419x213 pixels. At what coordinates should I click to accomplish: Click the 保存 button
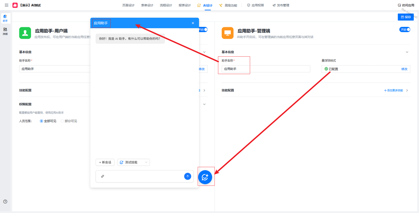click(406, 17)
